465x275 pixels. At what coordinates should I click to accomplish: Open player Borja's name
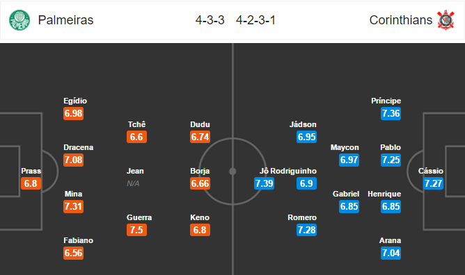click(x=200, y=171)
